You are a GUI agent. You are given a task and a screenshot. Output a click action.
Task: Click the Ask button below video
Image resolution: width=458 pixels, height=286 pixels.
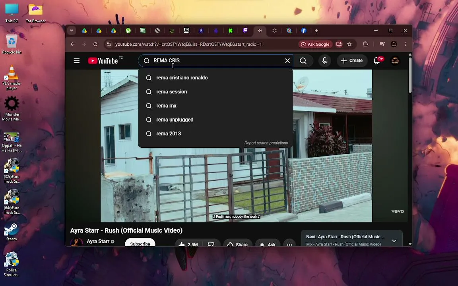pos(267,243)
